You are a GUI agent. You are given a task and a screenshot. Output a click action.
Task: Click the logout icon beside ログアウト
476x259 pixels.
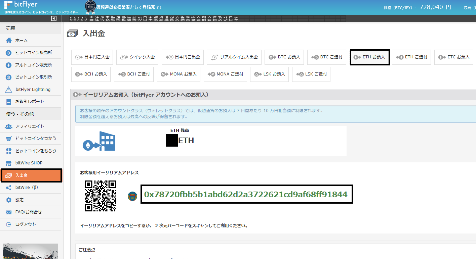9,224
